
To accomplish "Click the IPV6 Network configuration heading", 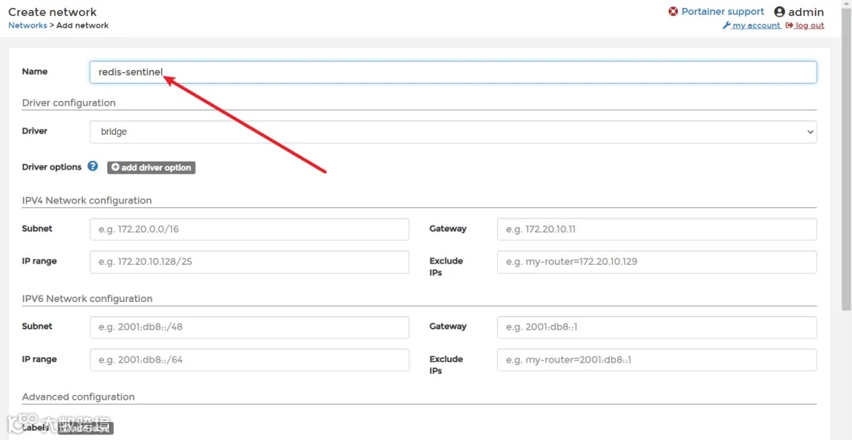I will coord(87,298).
